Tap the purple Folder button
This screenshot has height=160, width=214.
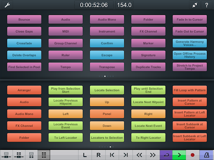tap(148, 20)
